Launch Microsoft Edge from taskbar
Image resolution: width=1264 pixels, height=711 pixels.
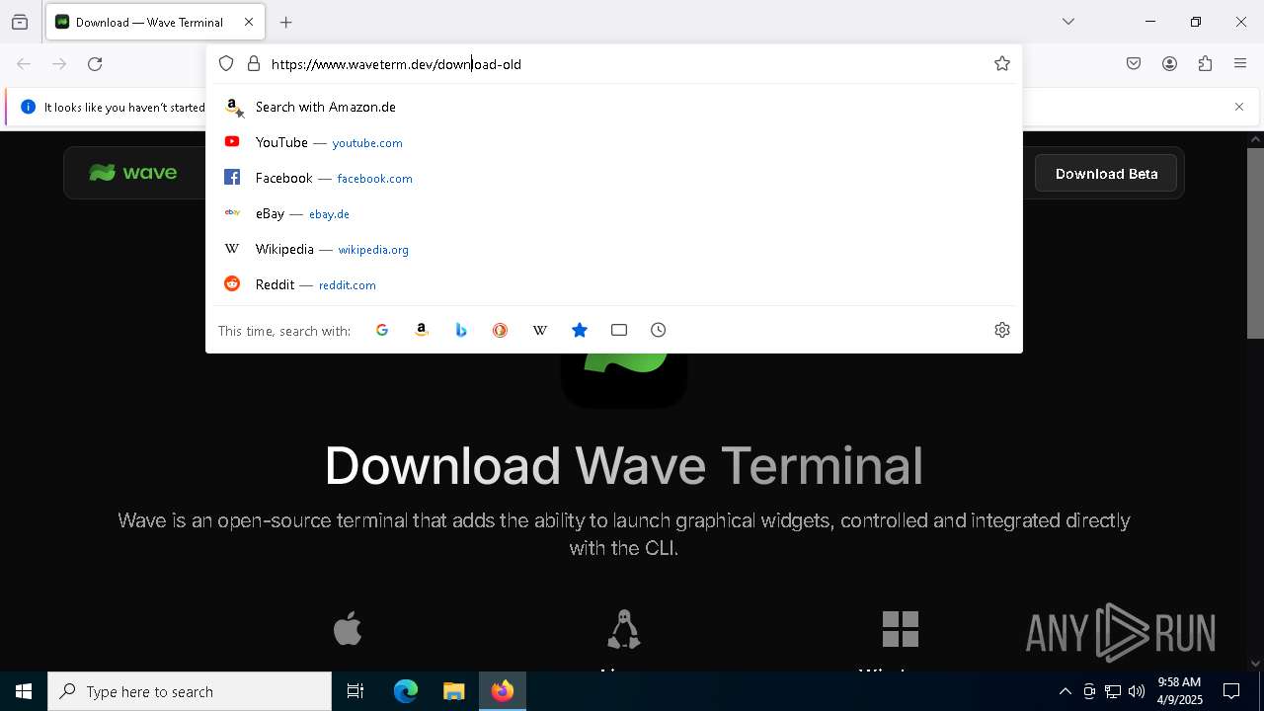(x=406, y=691)
